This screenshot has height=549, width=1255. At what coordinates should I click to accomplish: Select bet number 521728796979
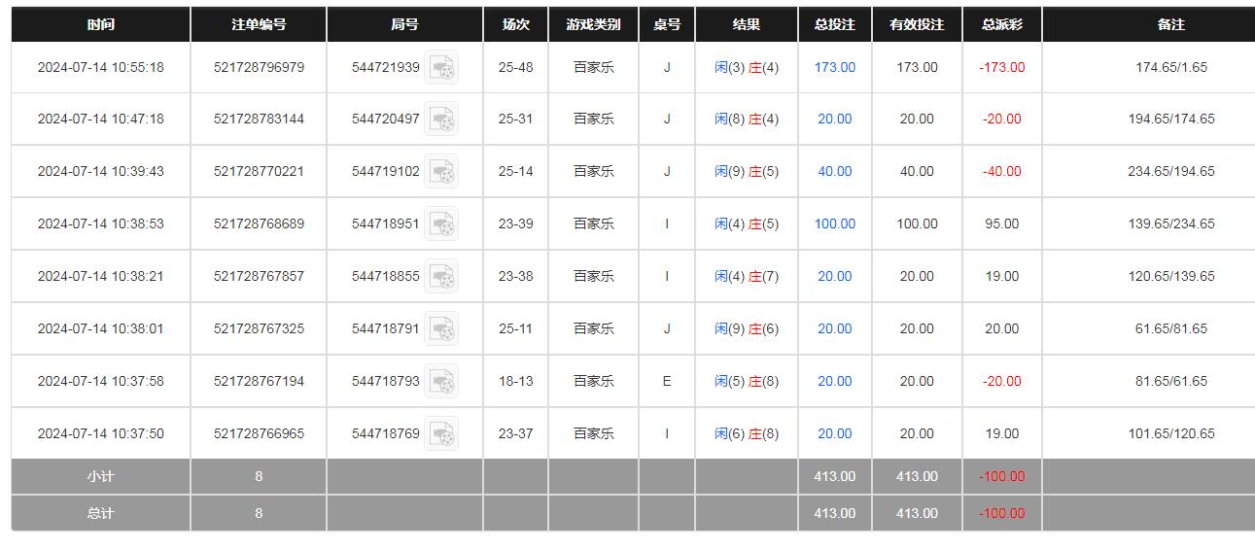[259, 67]
